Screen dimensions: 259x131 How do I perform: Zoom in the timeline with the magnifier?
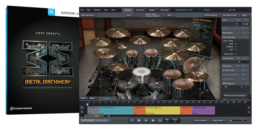(x=249, y=107)
